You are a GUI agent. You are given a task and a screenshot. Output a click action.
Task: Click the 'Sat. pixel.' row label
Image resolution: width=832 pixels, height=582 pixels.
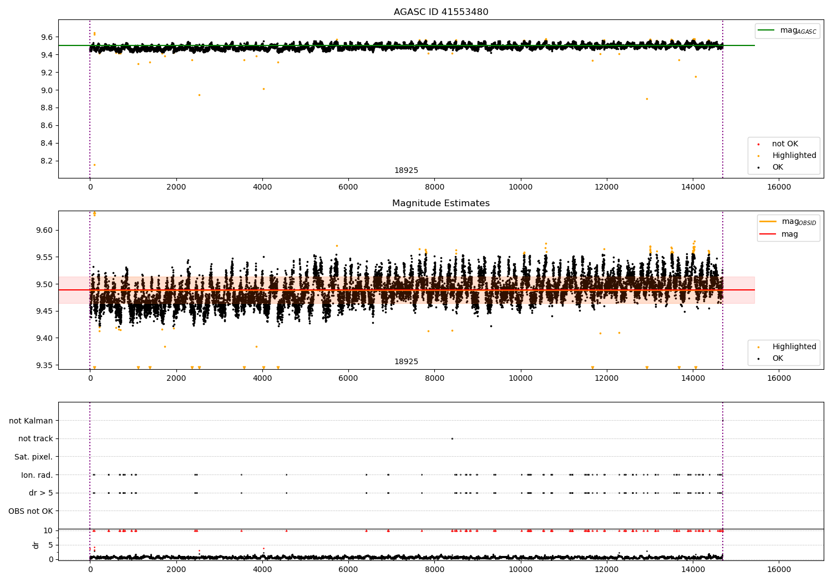point(34,457)
